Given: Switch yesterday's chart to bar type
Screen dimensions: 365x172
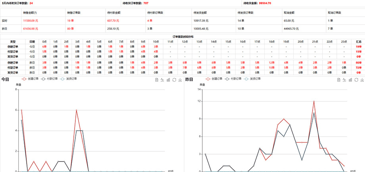Looking at the screenshot, I should 351,80.
